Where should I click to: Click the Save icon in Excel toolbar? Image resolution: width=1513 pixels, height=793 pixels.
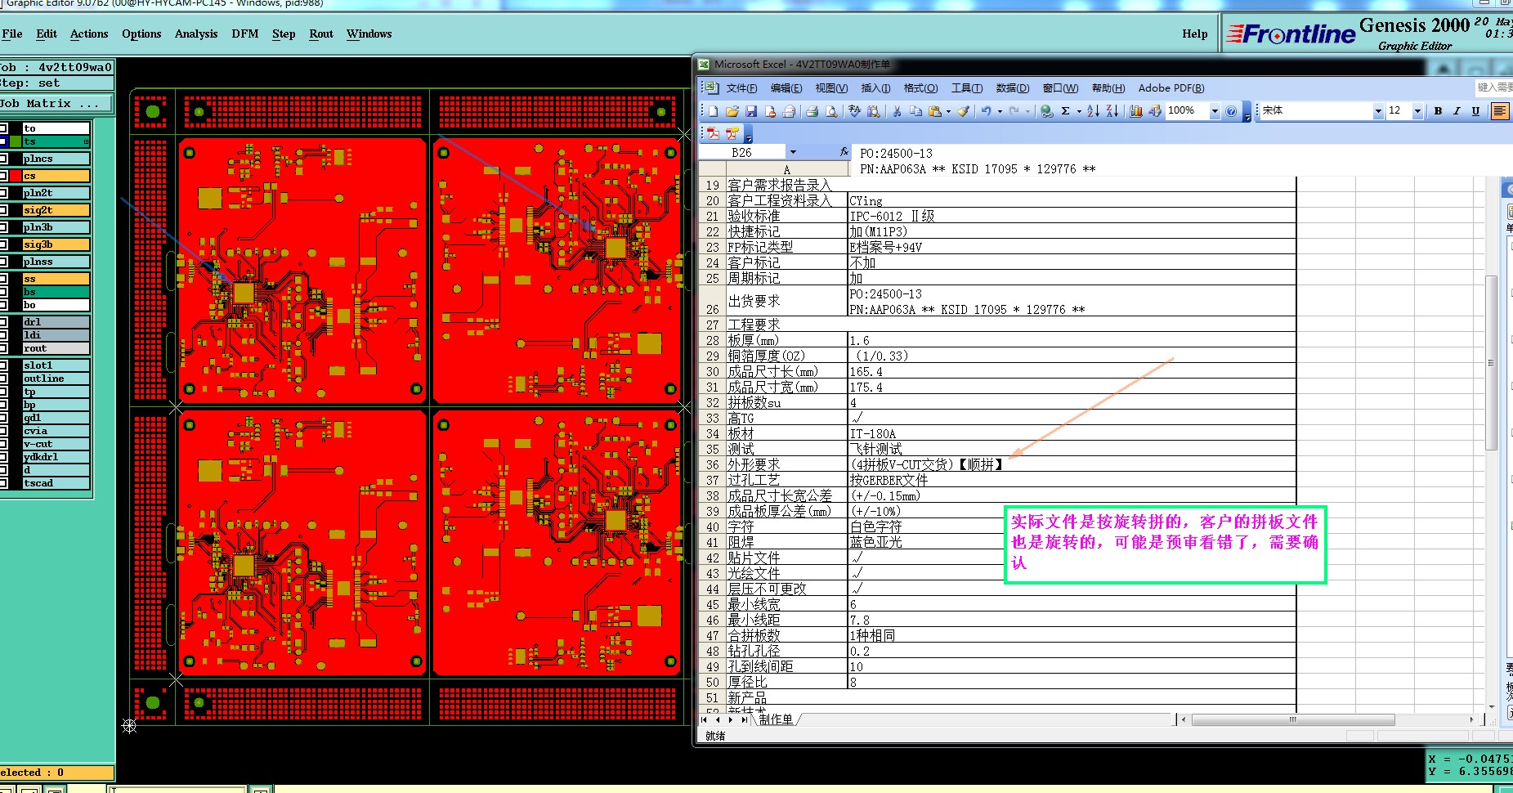[750, 111]
